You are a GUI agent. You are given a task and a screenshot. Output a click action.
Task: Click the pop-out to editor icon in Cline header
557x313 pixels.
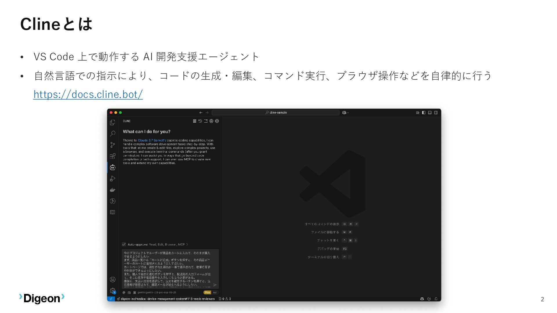[206, 121]
